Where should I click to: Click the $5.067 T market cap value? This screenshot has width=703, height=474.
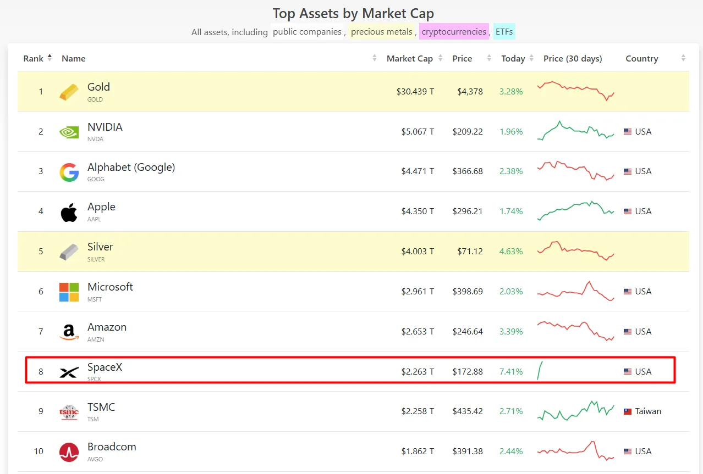point(418,132)
